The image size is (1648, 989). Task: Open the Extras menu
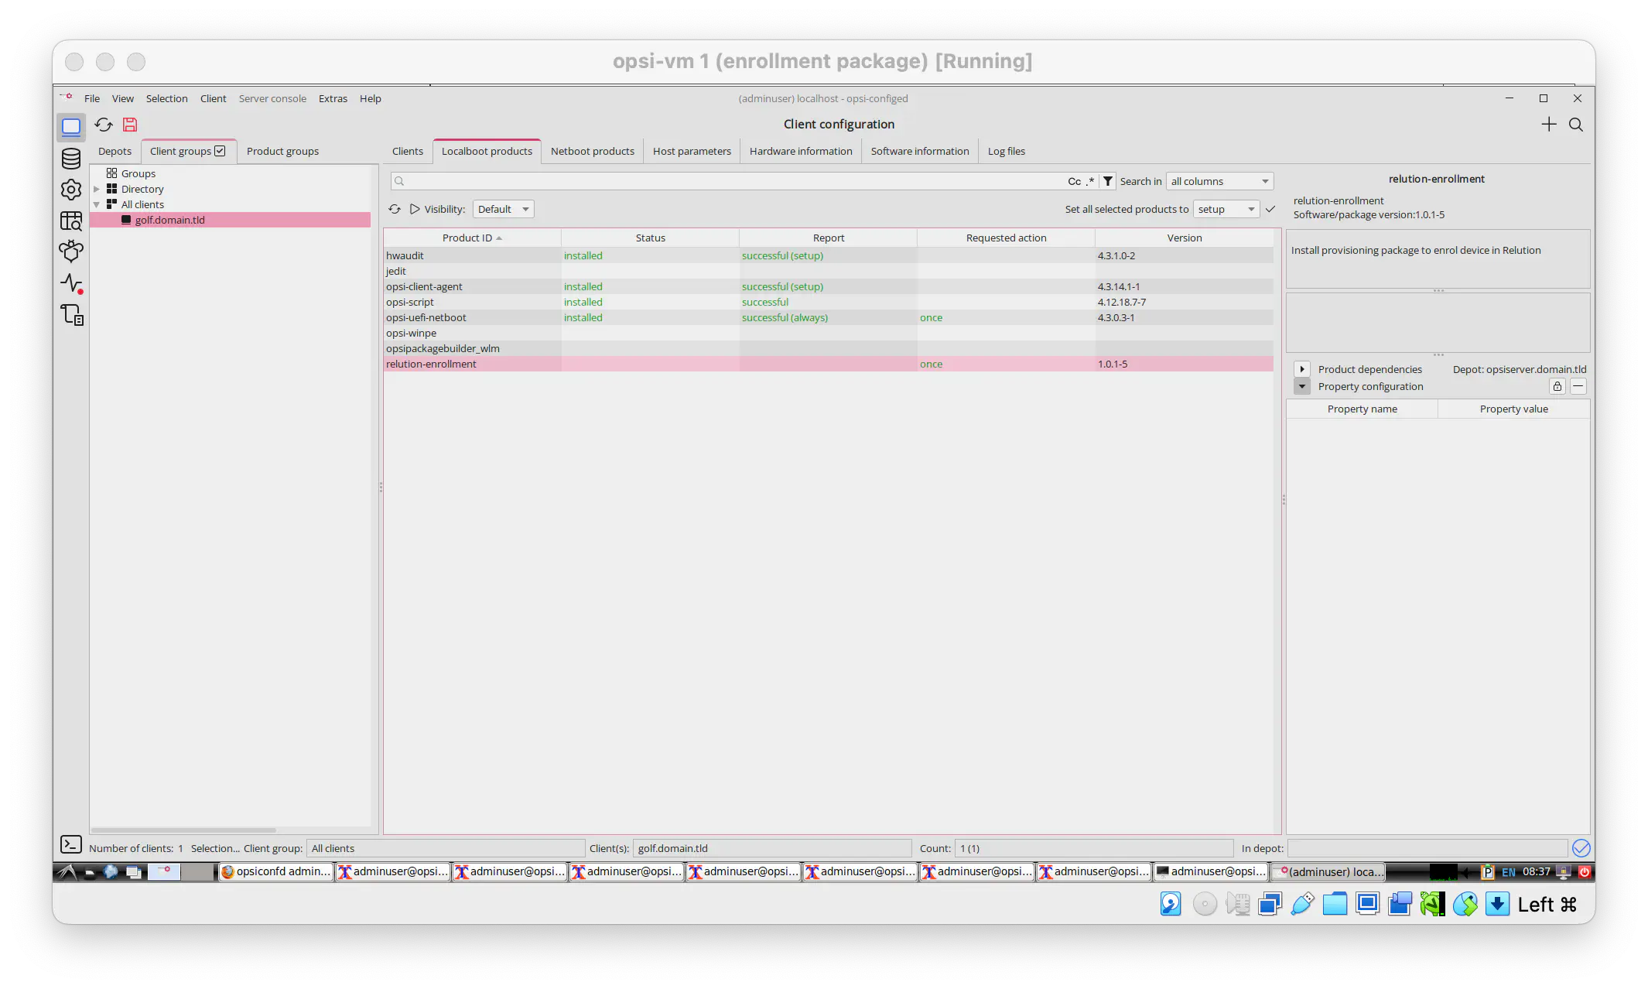click(333, 98)
